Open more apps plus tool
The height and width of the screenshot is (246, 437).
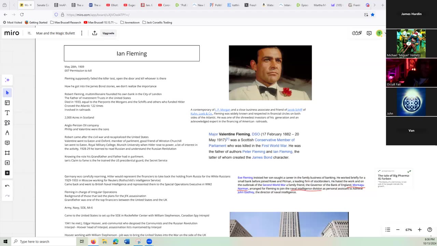[7, 173]
